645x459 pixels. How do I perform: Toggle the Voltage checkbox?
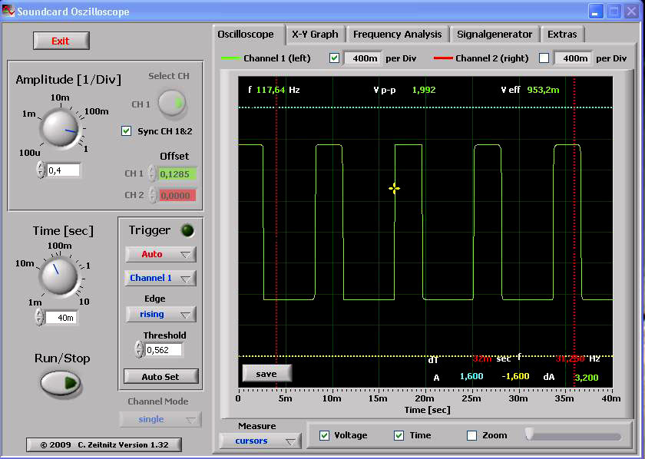(x=324, y=435)
